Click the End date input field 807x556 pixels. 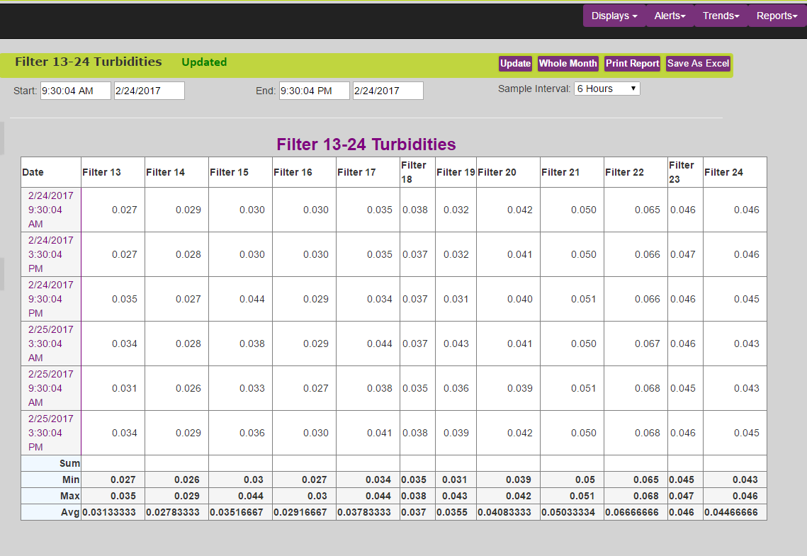pyautogui.click(x=388, y=91)
